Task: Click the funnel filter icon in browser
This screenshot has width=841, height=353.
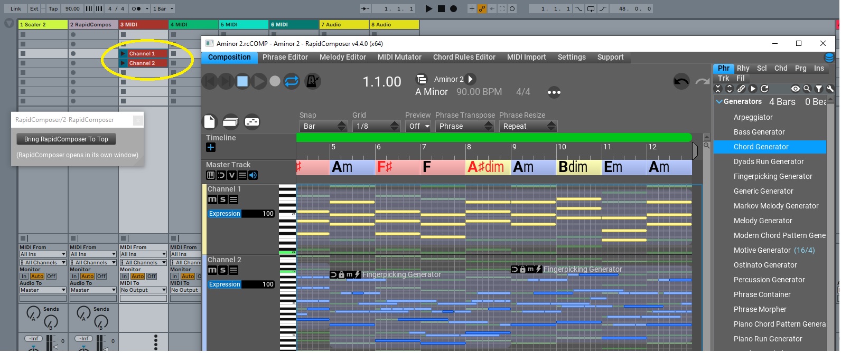Action: (x=818, y=89)
